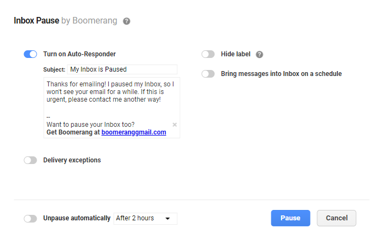Image resolution: width=385 pixels, height=234 pixels.
Task: Turn on the Hide label switch
Action: coord(208,54)
